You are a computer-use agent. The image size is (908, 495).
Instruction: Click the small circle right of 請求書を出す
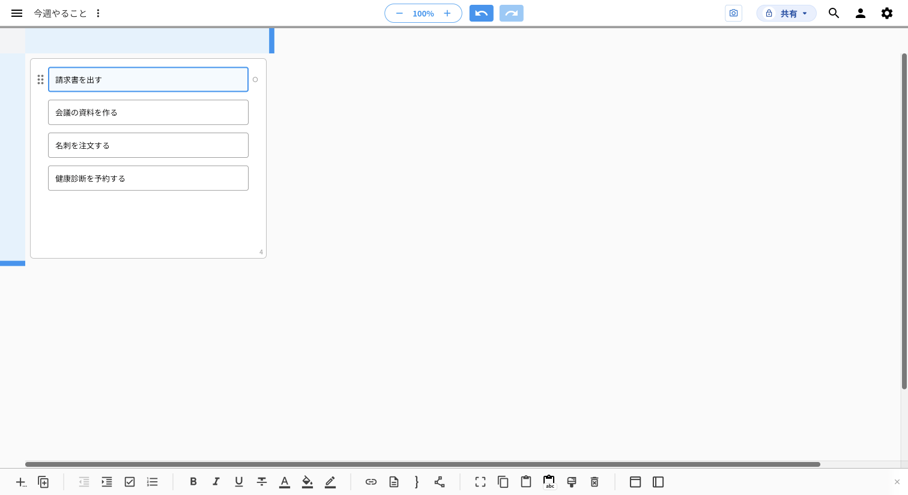click(255, 79)
